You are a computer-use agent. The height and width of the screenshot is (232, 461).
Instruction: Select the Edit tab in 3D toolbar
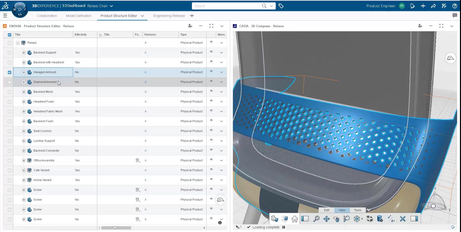pyautogui.click(x=327, y=210)
